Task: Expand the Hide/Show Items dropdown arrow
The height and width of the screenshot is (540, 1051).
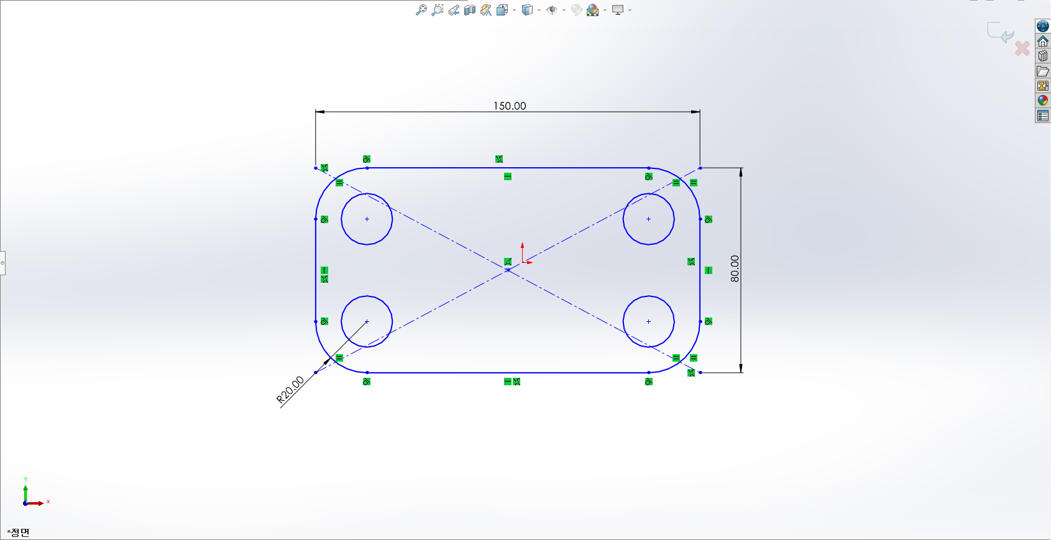Action: [x=564, y=11]
